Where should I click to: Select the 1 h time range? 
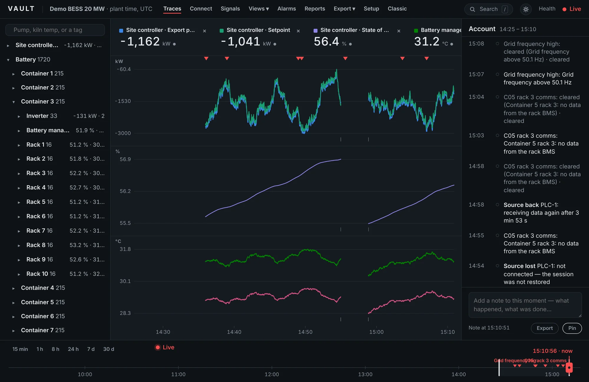[x=40, y=349]
